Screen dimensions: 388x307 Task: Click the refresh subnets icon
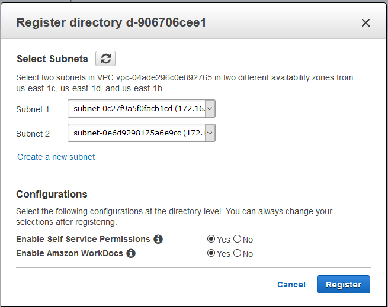[x=105, y=59]
